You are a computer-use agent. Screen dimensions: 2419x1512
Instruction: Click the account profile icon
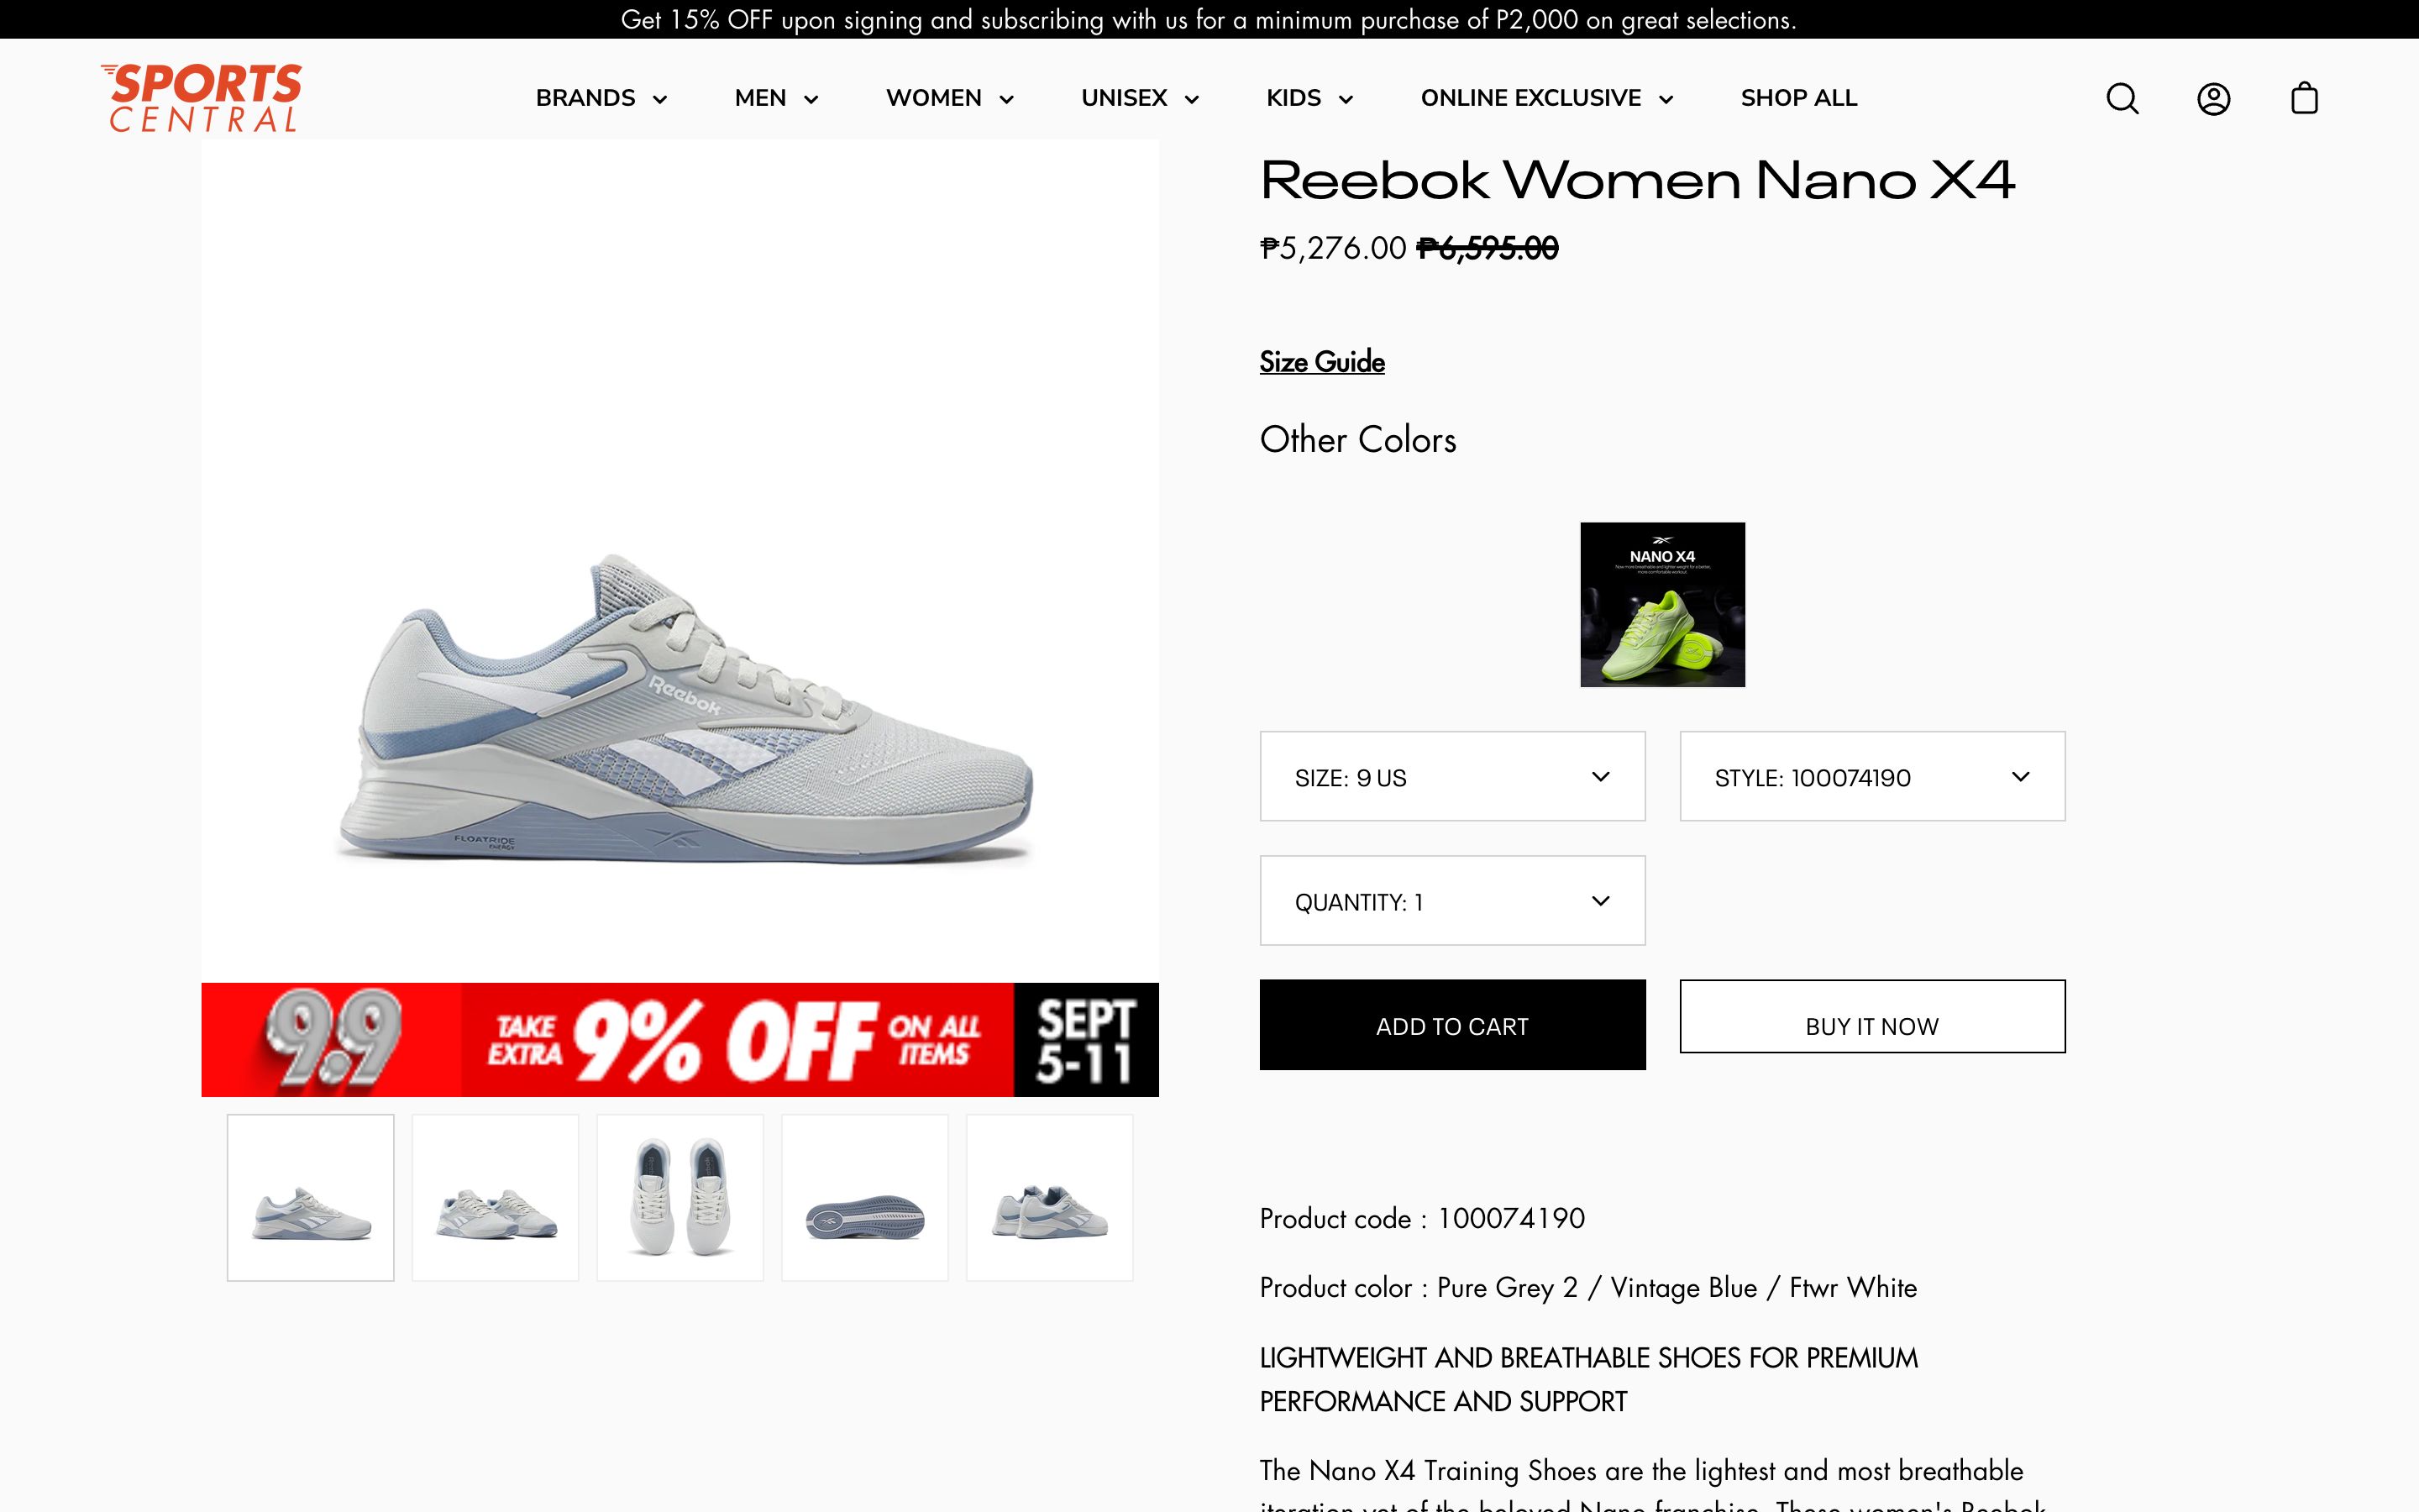coord(2213,98)
